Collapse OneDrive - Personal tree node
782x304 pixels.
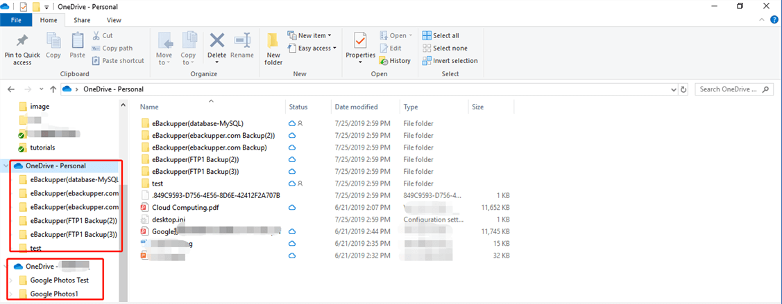tap(6, 166)
